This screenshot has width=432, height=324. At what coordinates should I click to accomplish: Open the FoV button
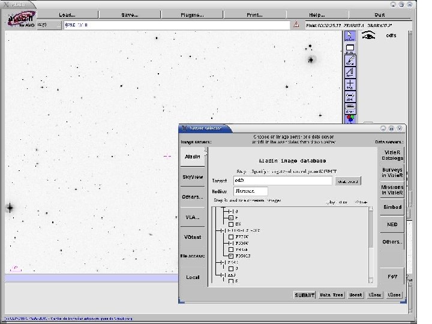pos(392,277)
